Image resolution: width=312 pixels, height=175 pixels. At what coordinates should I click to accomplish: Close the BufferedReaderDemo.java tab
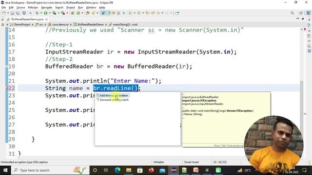[x=46, y=19]
